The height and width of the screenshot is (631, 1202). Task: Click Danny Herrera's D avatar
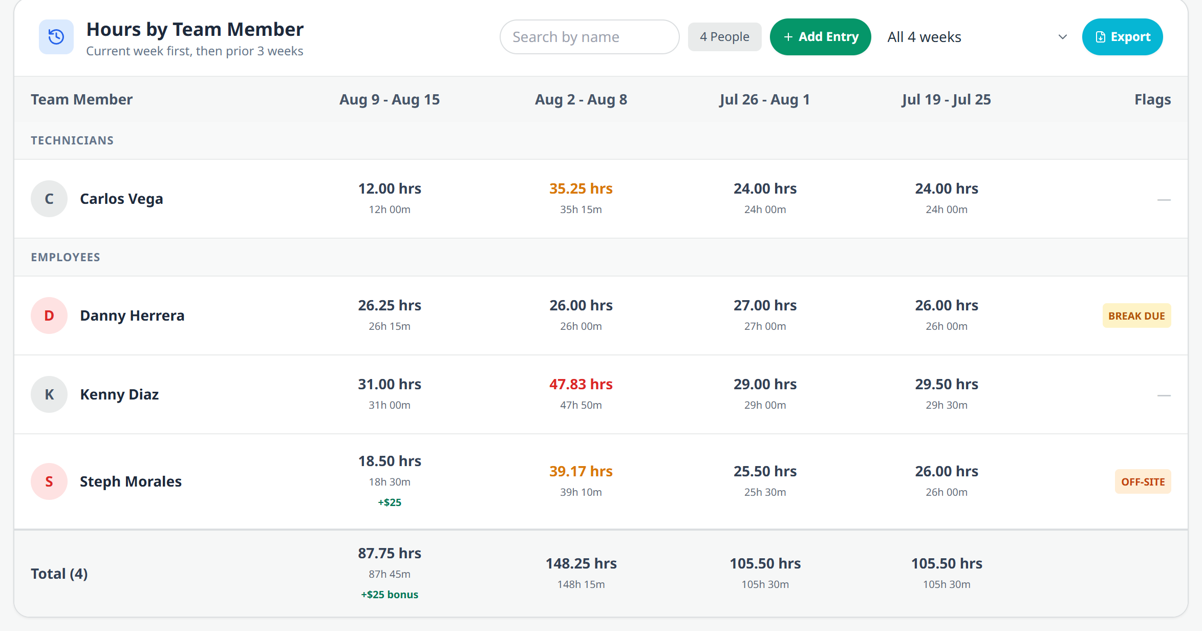49,315
